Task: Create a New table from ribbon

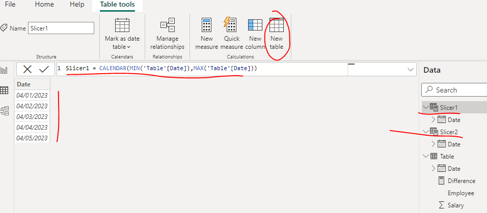Action: coord(277,34)
